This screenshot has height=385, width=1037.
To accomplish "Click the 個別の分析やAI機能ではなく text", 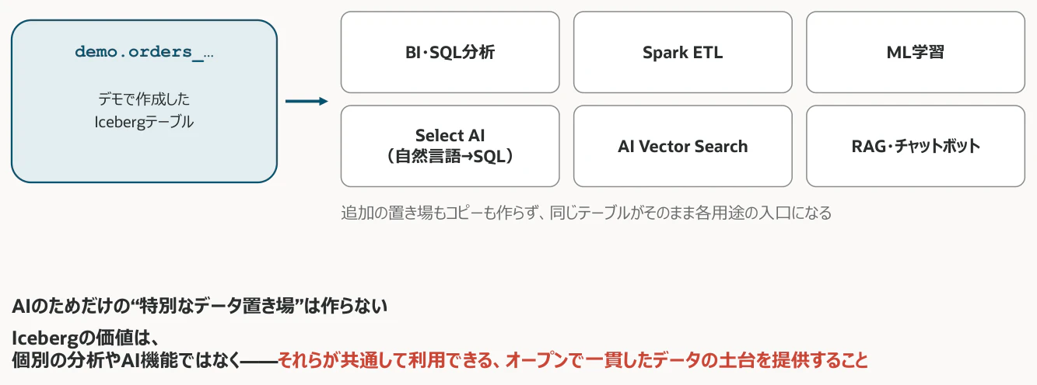I will 126,361.
